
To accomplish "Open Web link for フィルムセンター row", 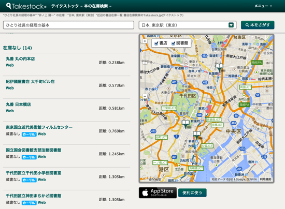I will pyautogui.click(x=41, y=134).
